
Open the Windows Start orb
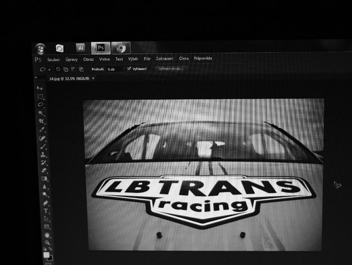41,49
